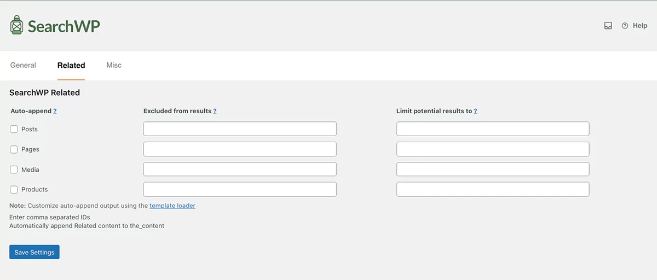Open the Excluded from results help tooltip
Viewport: 657px width, 280px height.
tap(215, 111)
